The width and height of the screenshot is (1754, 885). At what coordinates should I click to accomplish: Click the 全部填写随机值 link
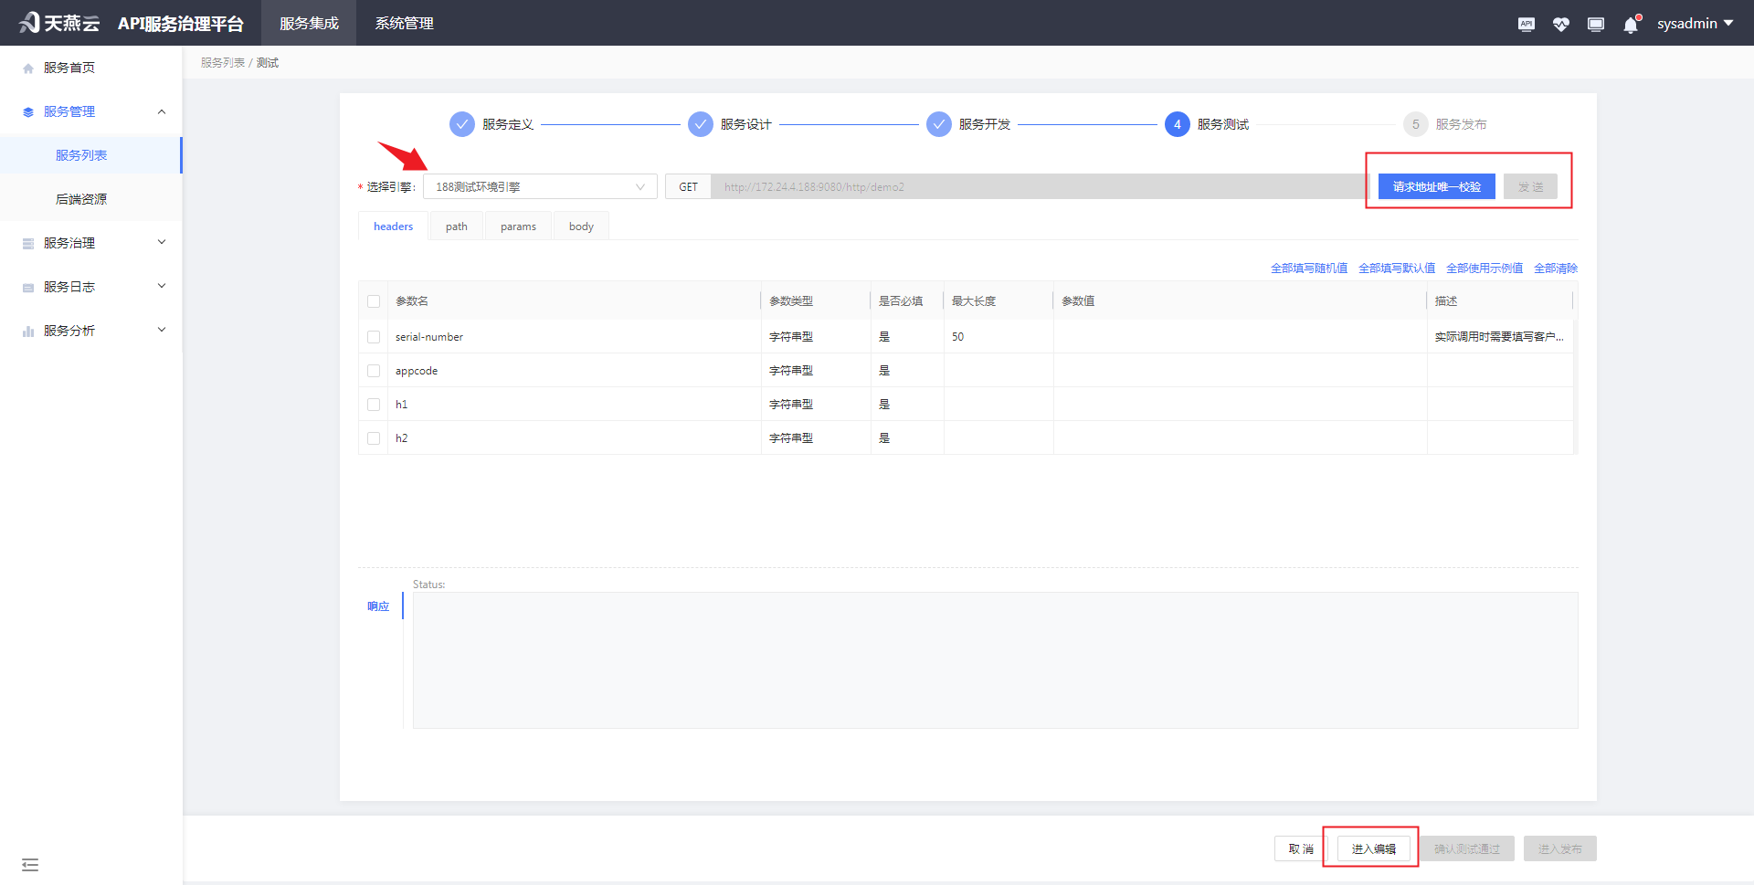pos(1308,269)
